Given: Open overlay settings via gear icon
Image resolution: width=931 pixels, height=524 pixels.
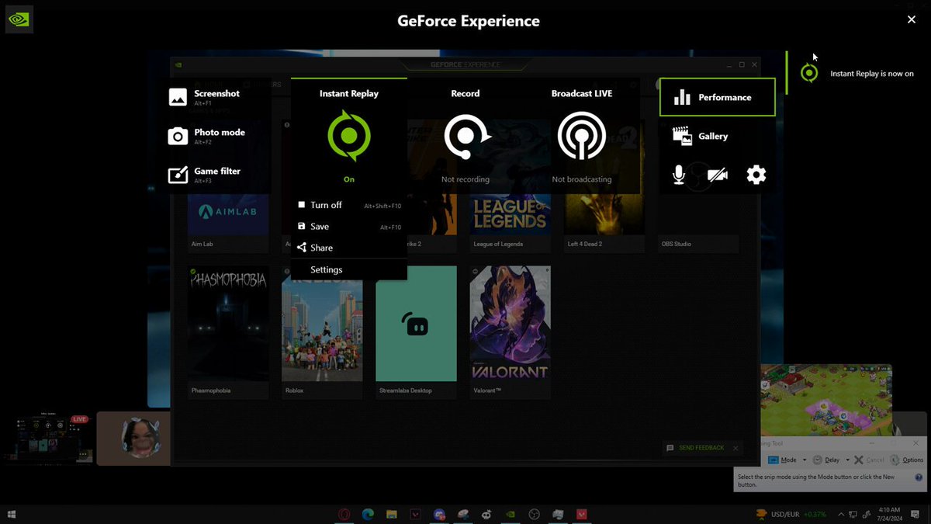Looking at the screenshot, I should point(756,175).
